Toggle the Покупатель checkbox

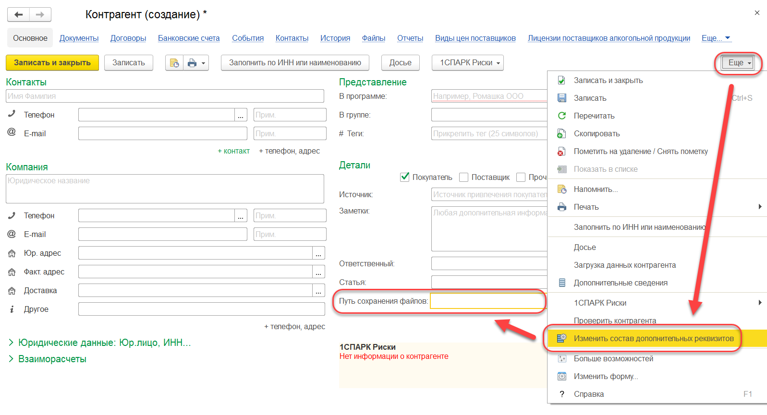pos(405,177)
